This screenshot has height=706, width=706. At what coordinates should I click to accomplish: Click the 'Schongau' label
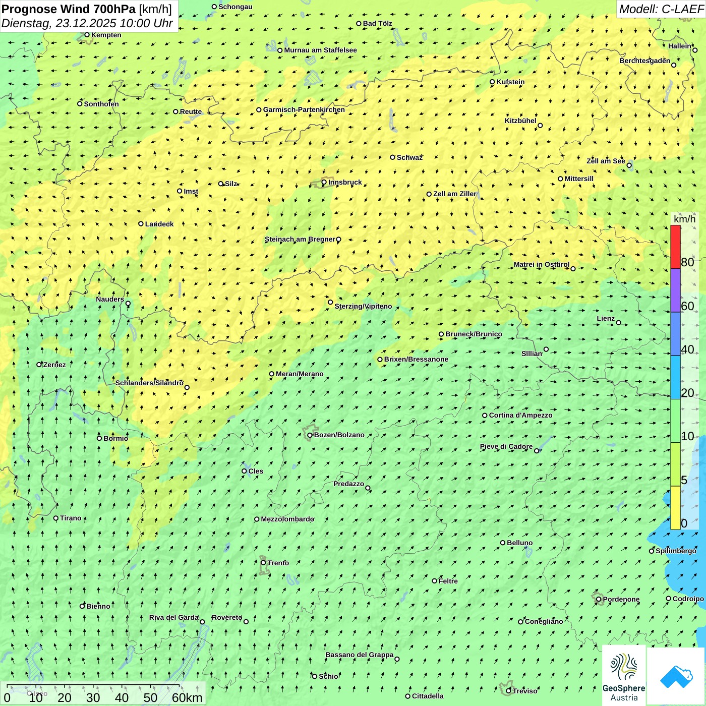pyautogui.click(x=236, y=7)
